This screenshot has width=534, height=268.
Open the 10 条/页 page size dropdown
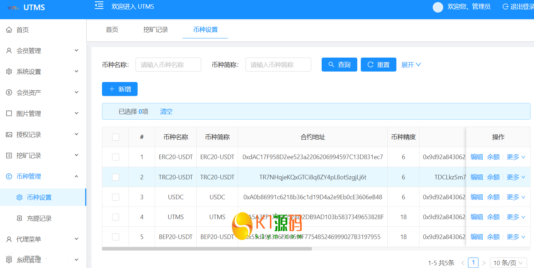pos(508,263)
